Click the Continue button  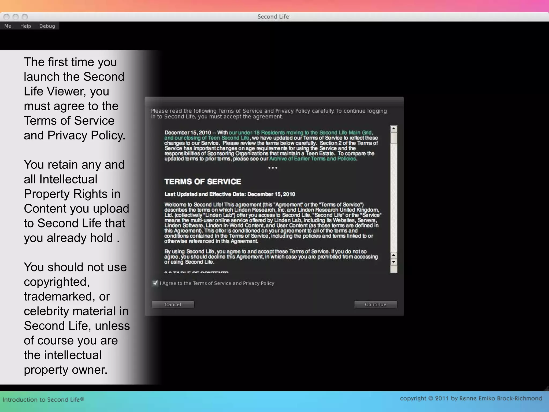[x=375, y=304]
